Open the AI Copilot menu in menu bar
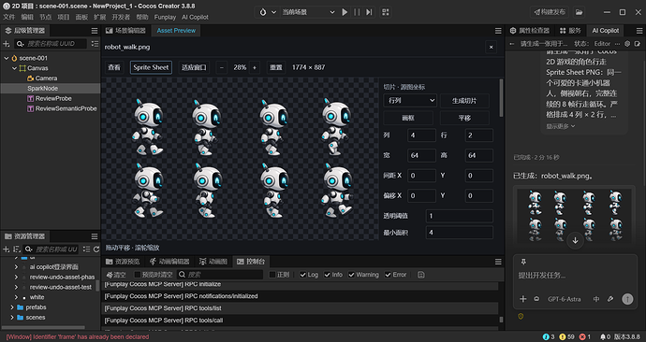 195,17
